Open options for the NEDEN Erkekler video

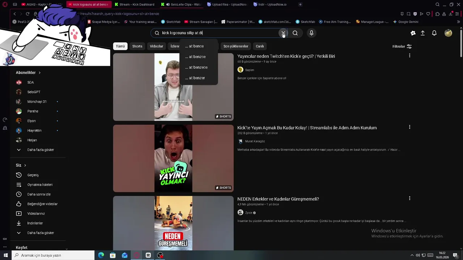[409, 198]
